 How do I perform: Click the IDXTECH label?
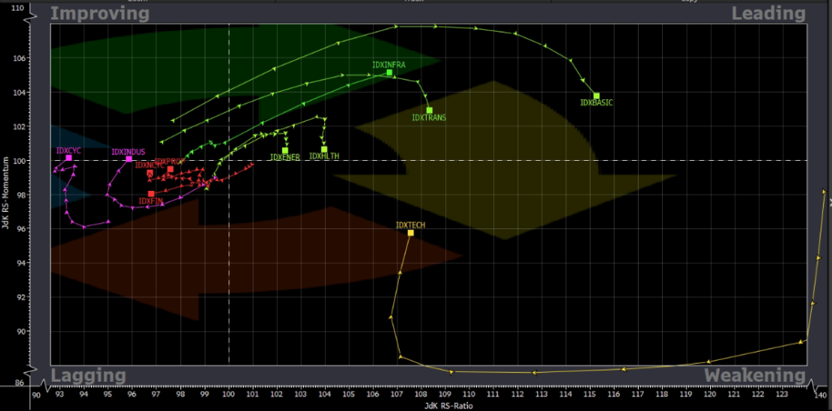click(410, 225)
